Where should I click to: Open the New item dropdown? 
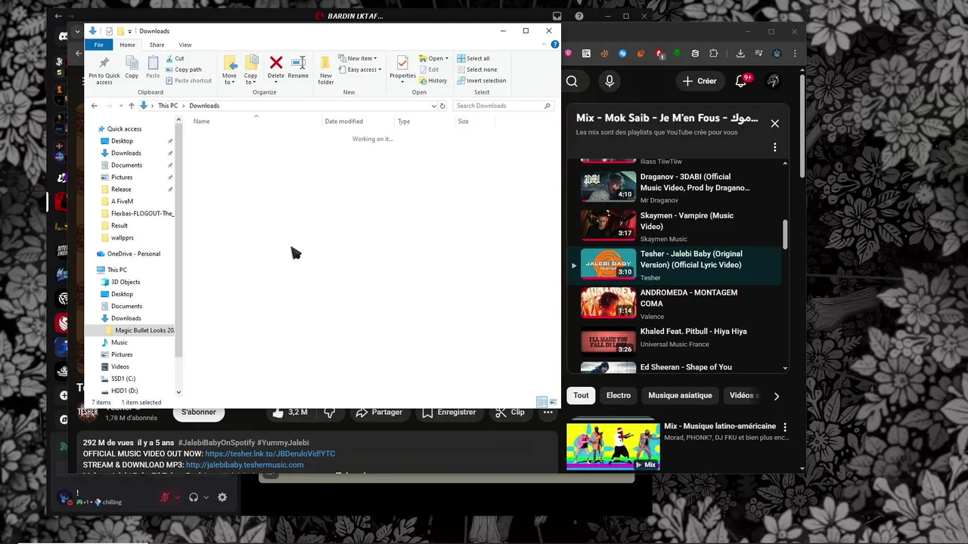358,58
